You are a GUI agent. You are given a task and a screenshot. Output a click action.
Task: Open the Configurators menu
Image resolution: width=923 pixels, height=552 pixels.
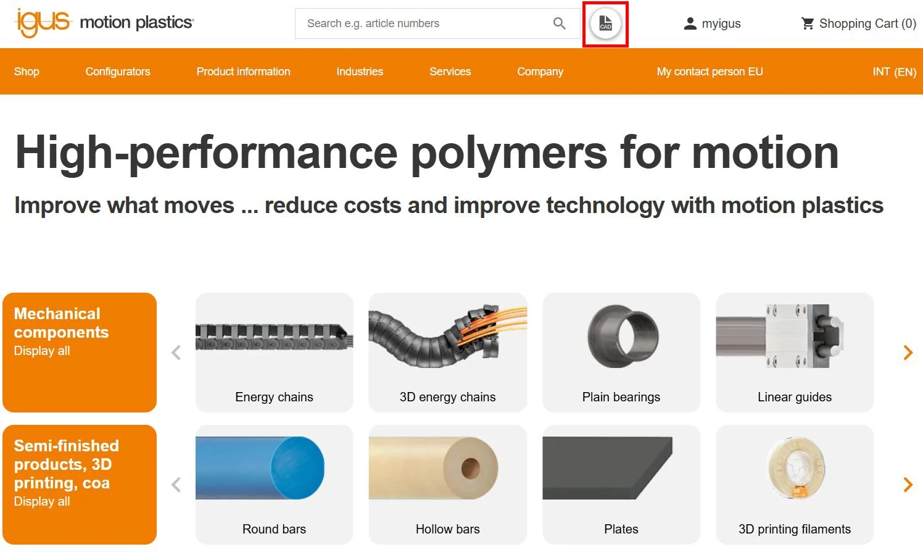click(118, 72)
